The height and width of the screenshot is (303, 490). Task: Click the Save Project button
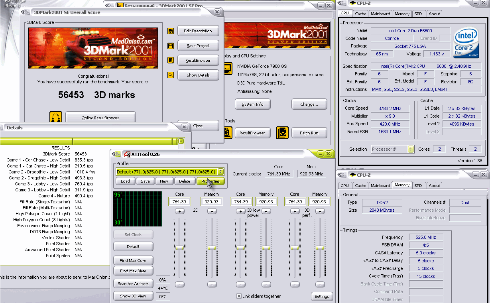point(198,46)
